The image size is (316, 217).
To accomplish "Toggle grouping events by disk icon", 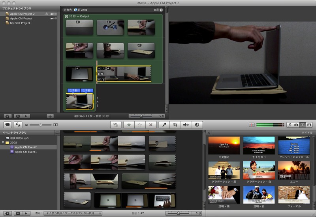I will click(x=57, y=132).
